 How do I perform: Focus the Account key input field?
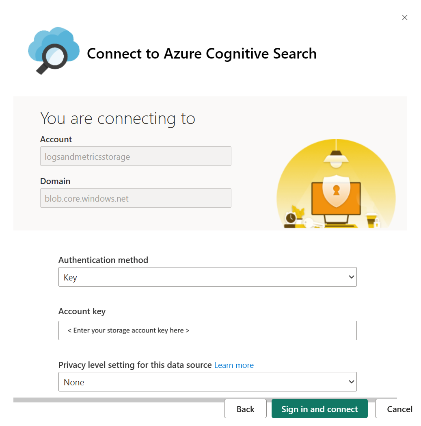pos(207,330)
